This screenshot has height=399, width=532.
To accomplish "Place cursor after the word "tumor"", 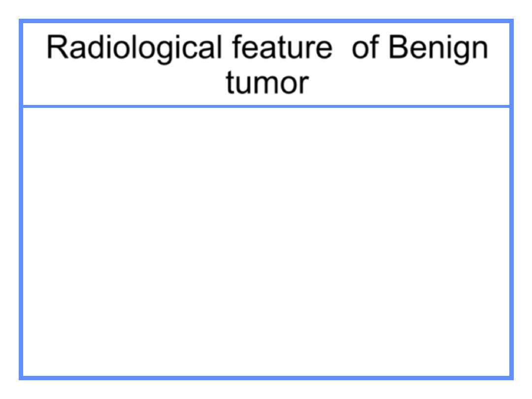I will [x=310, y=83].
